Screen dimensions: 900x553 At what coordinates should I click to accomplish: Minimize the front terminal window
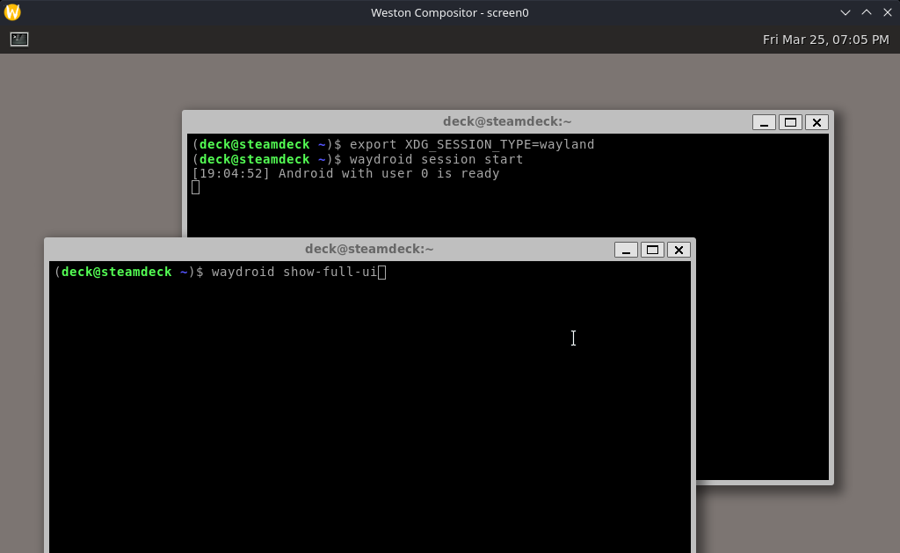[626, 250]
